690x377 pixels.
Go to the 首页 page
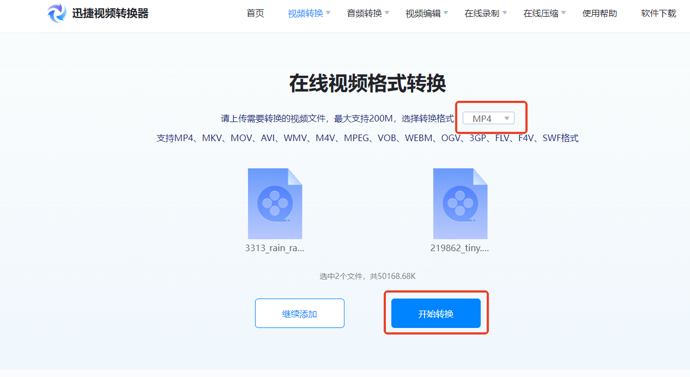coord(255,14)
